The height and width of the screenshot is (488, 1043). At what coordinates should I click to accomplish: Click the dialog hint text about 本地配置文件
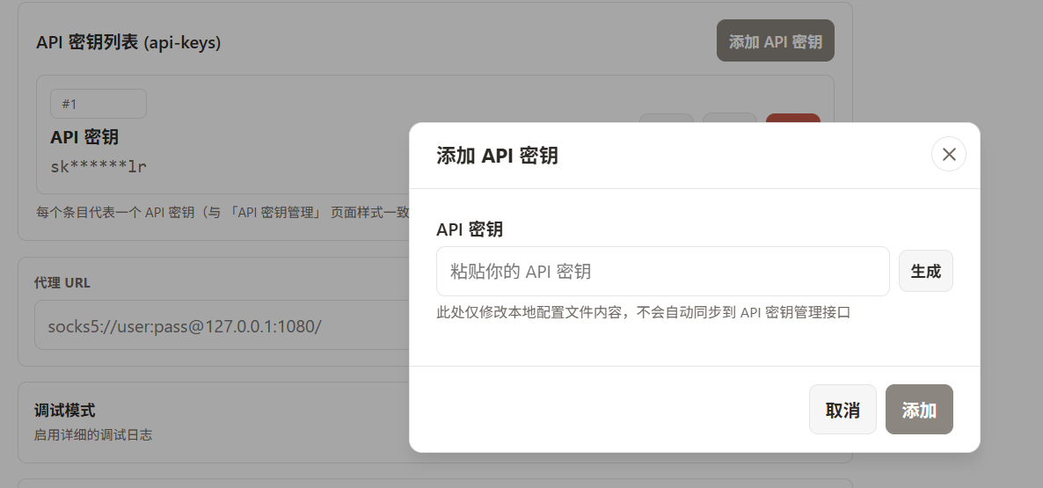[643, 312]
